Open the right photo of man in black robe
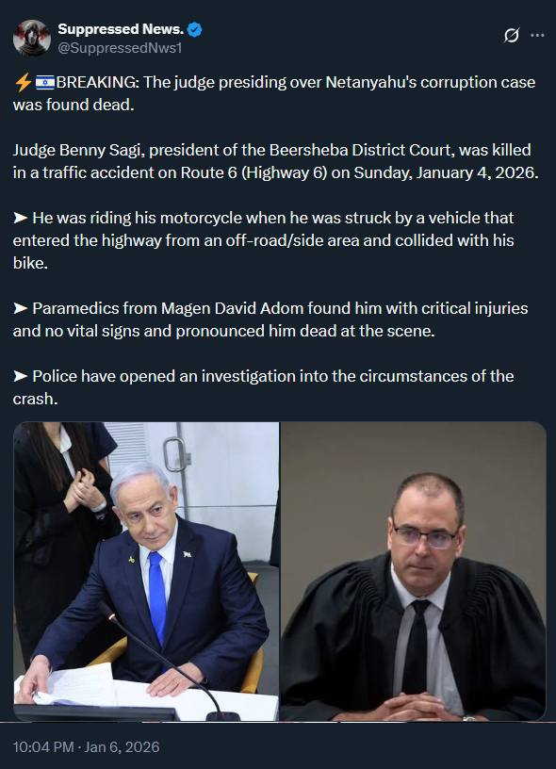Image resolution: width=556 pixels, height=769 pixels. click(414, 571)
